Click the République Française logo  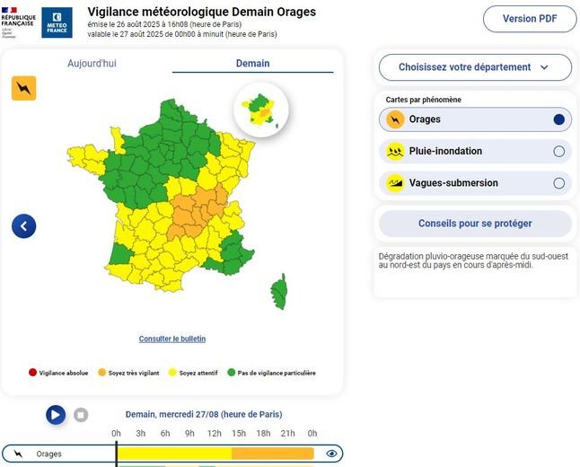[x=18, y=22]
